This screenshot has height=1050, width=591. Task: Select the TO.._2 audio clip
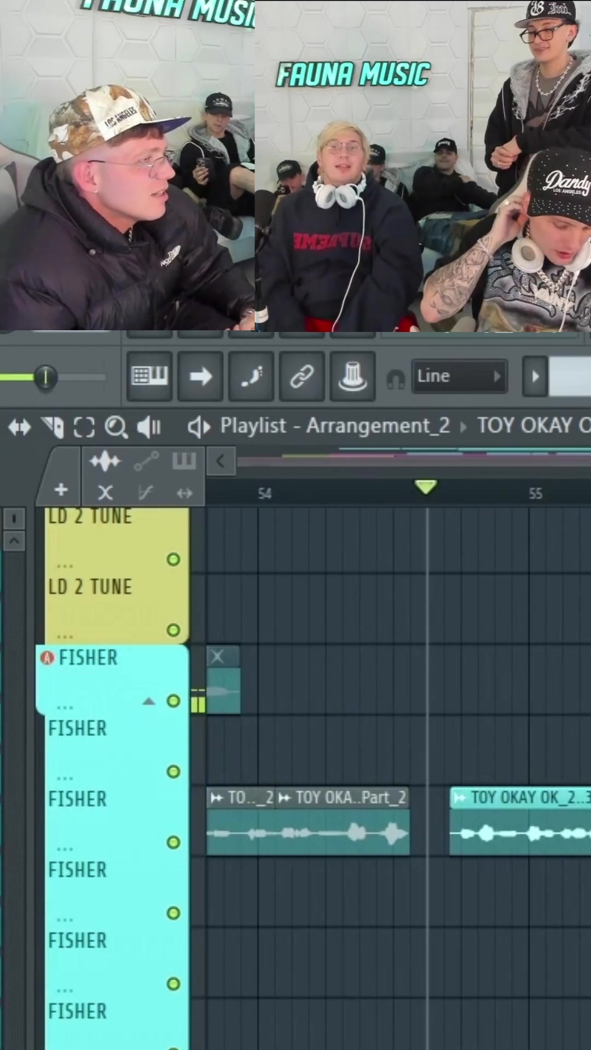tap(241, 821)
